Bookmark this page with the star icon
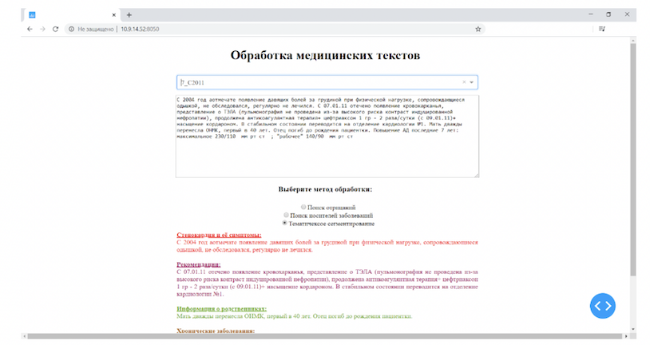 pyautogui.click(x=478, y=29)
